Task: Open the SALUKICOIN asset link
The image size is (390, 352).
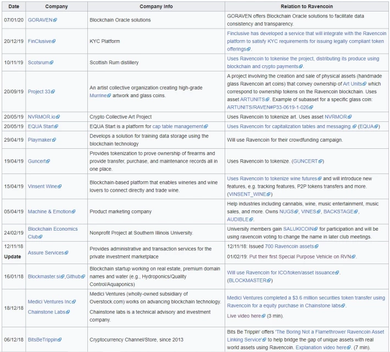Action: [300, 229]
